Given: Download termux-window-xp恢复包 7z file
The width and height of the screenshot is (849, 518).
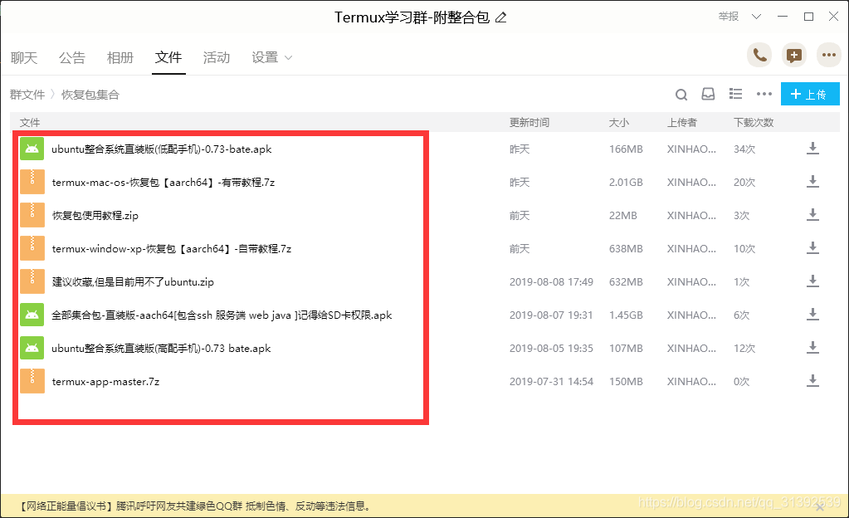Looking at the screenshot, I should pos(812,248).
